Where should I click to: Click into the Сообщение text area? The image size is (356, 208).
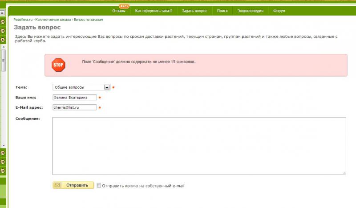click(x=199, y=146)
